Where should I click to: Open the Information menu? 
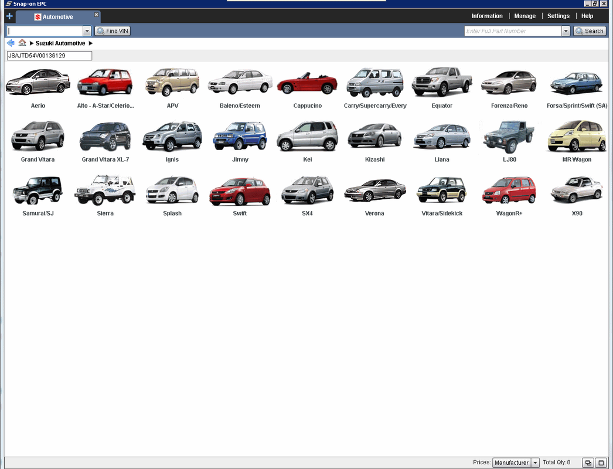coord(487,16)
